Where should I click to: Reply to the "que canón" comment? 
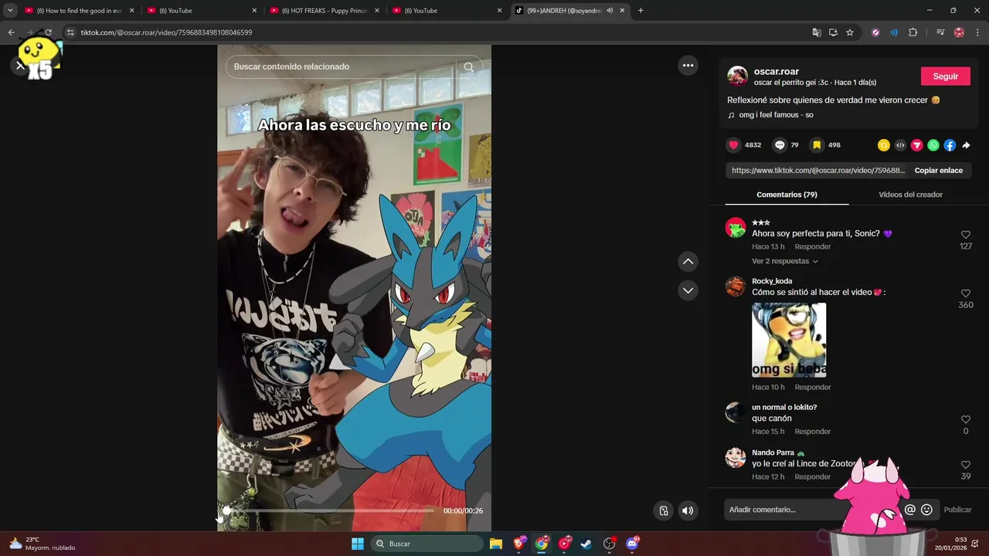pos(812,432)
